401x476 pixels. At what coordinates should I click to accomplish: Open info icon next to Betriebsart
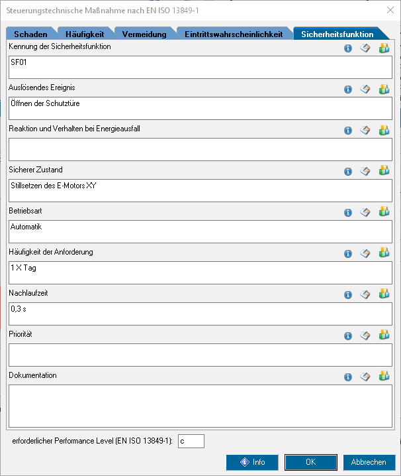click(x=348, y=213)
